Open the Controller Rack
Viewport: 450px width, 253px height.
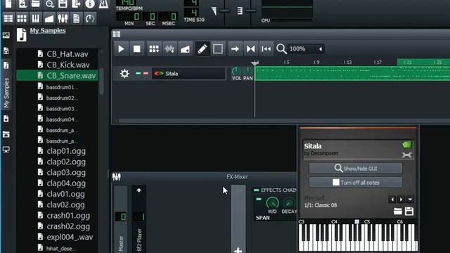pyautogui.click(x=90, y=19)
